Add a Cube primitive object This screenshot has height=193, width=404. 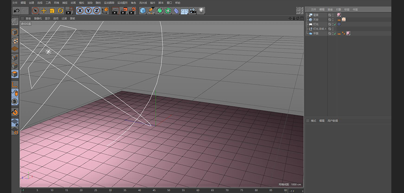click(143, 10)
